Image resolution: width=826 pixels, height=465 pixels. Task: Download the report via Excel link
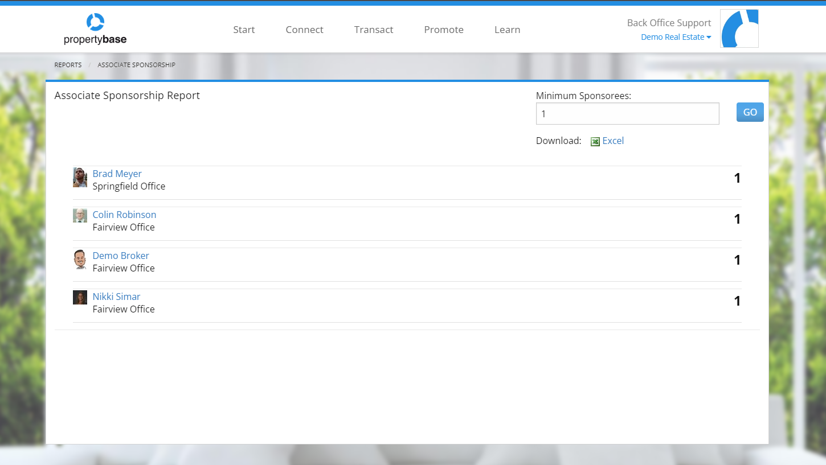(x=613, y=141)
